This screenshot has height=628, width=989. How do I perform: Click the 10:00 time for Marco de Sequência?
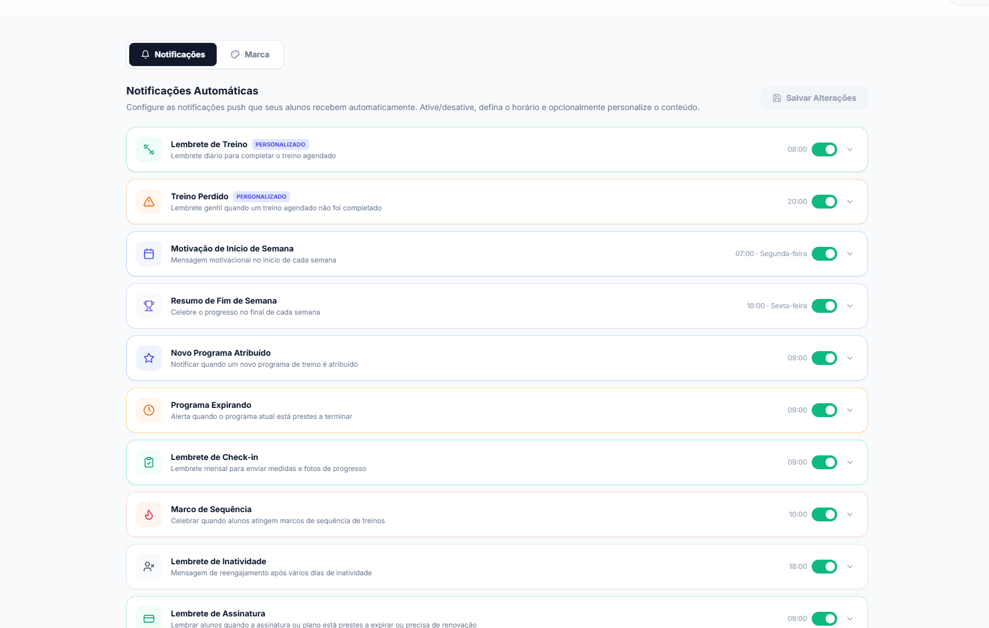click(x=798, y=514)
